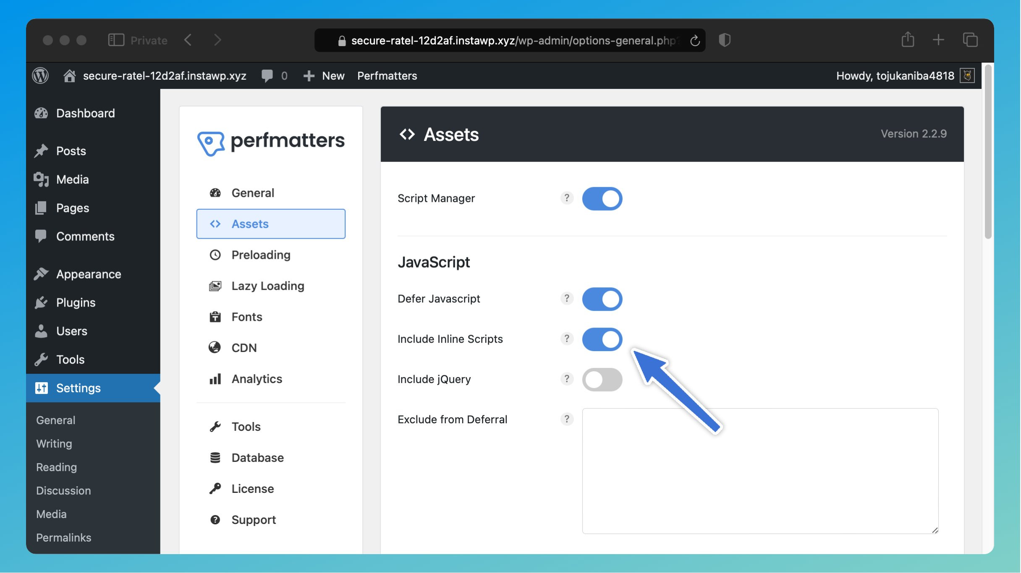Open a new tab with the plus icon
The width and height of the screenshot is (1021, 573).
[938, 40]
